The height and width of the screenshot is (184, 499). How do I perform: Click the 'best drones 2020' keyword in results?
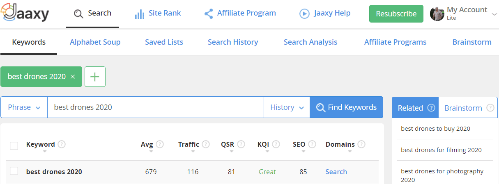[x=54, y=172]
